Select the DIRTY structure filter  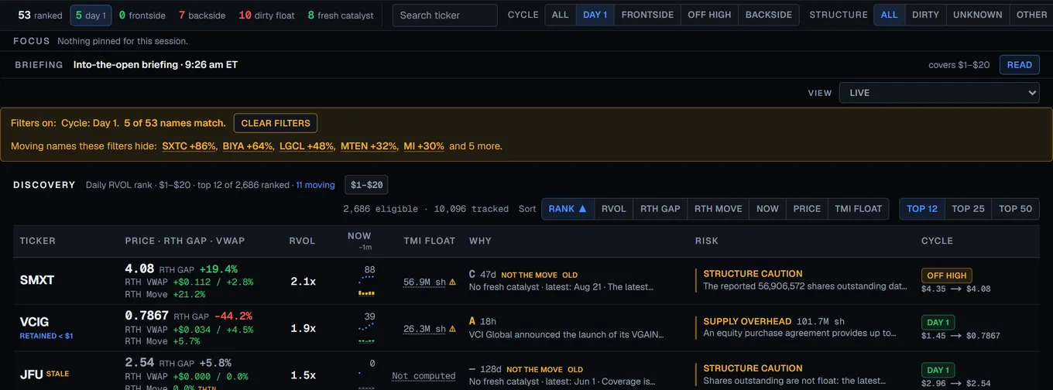(x=925, y=15)
